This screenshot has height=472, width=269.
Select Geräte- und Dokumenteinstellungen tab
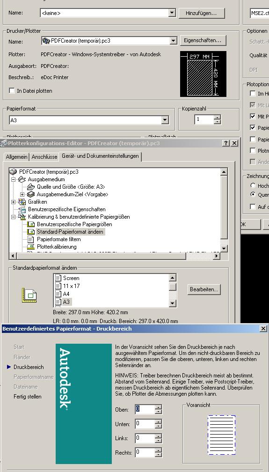[x=100, y=156]
